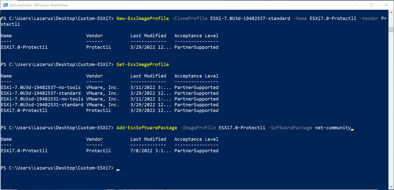Click the empty scrollbar track below thumb
The image size is (394, 190).
pos(391,107)
